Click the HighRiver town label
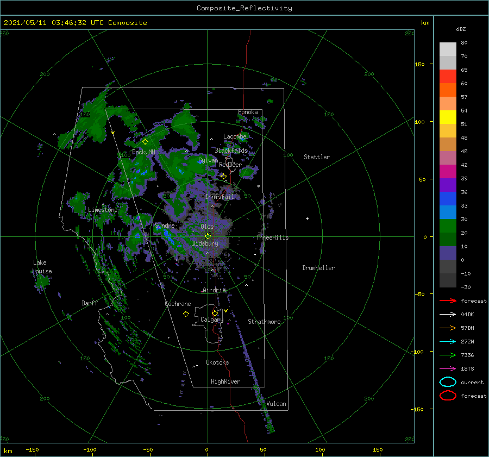The height and width of the screenshot is (457, 489). (225, 381)
